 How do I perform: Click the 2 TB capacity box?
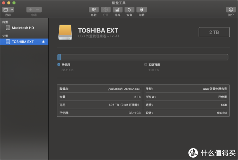tap(214, 32)
